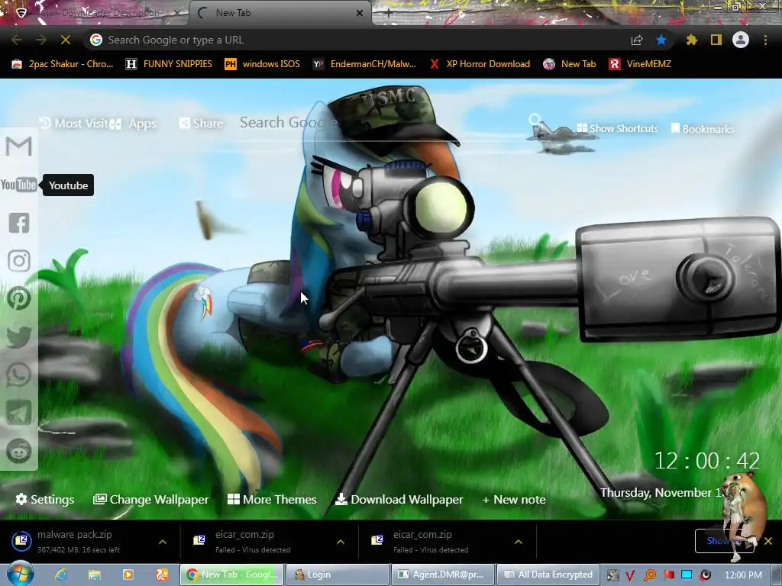The image size is (782, 586).
Task: Switch to All Data Encrypted taskbar window
Action: (548, 575)
